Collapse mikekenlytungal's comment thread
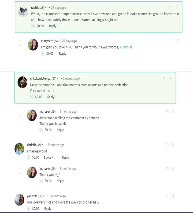This screenshot has width=193, height=213. [x=169, y=79]
